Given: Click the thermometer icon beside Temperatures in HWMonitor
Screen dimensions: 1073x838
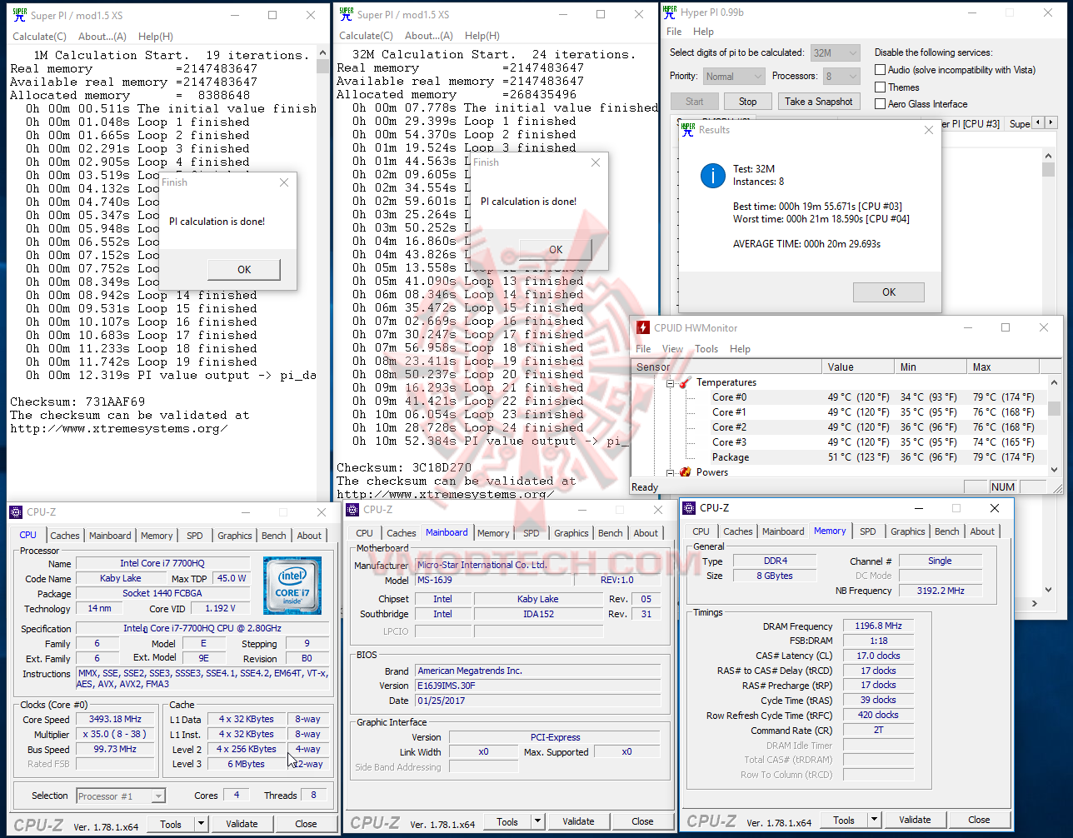Looking at the screenshot, I should pyautogui.click(x=685, y=382).
